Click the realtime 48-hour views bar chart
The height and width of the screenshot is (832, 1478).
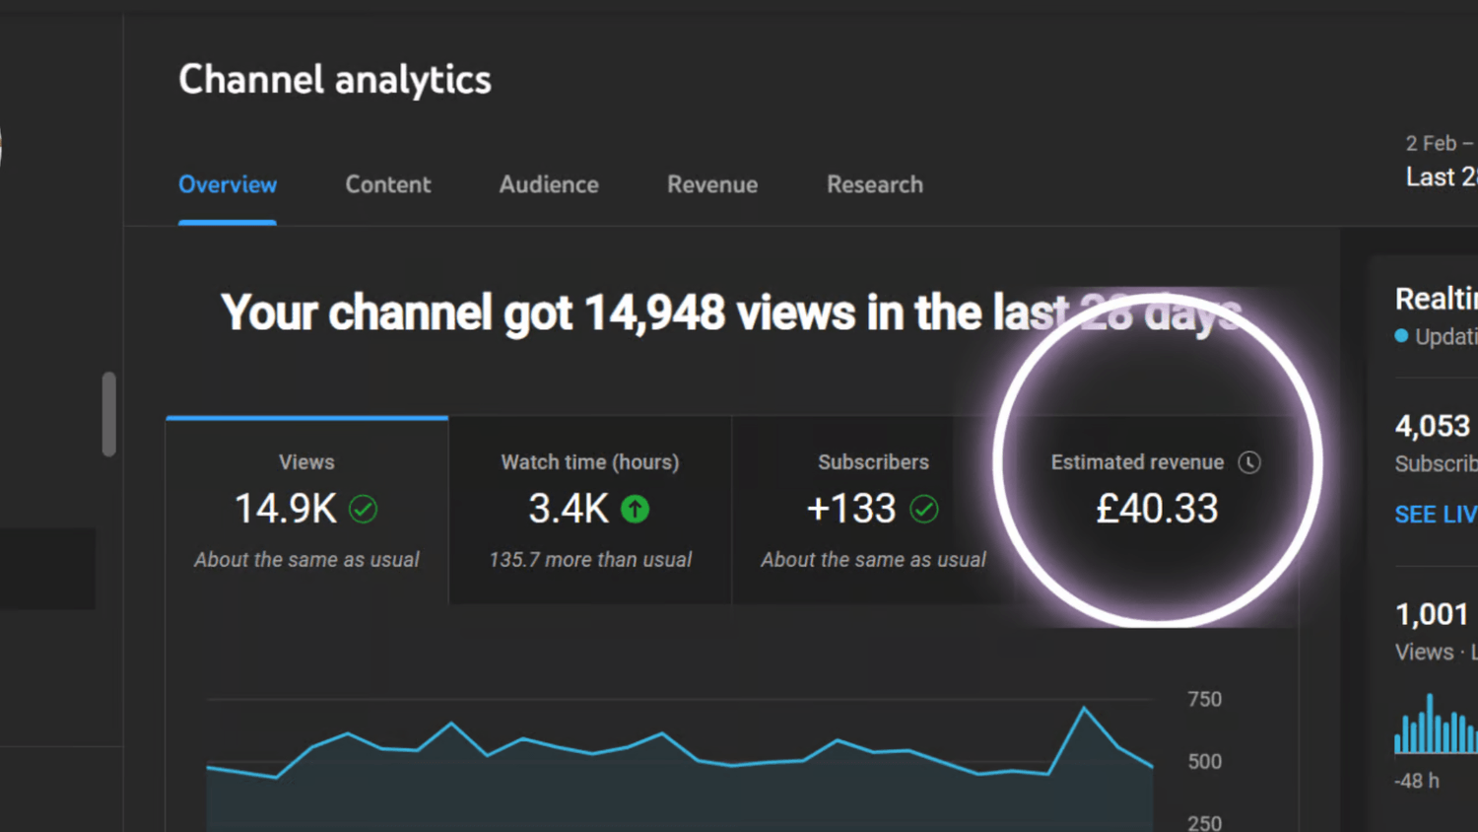1436,724
